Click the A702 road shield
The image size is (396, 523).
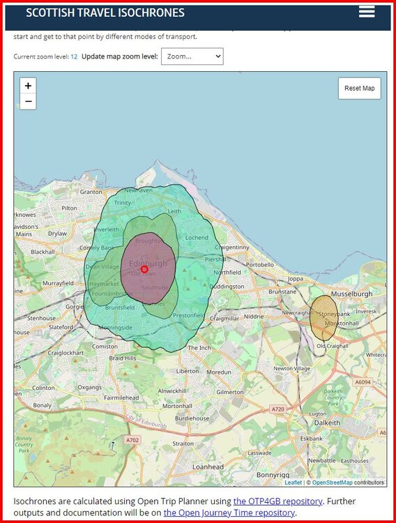click(x=132, y=440)
